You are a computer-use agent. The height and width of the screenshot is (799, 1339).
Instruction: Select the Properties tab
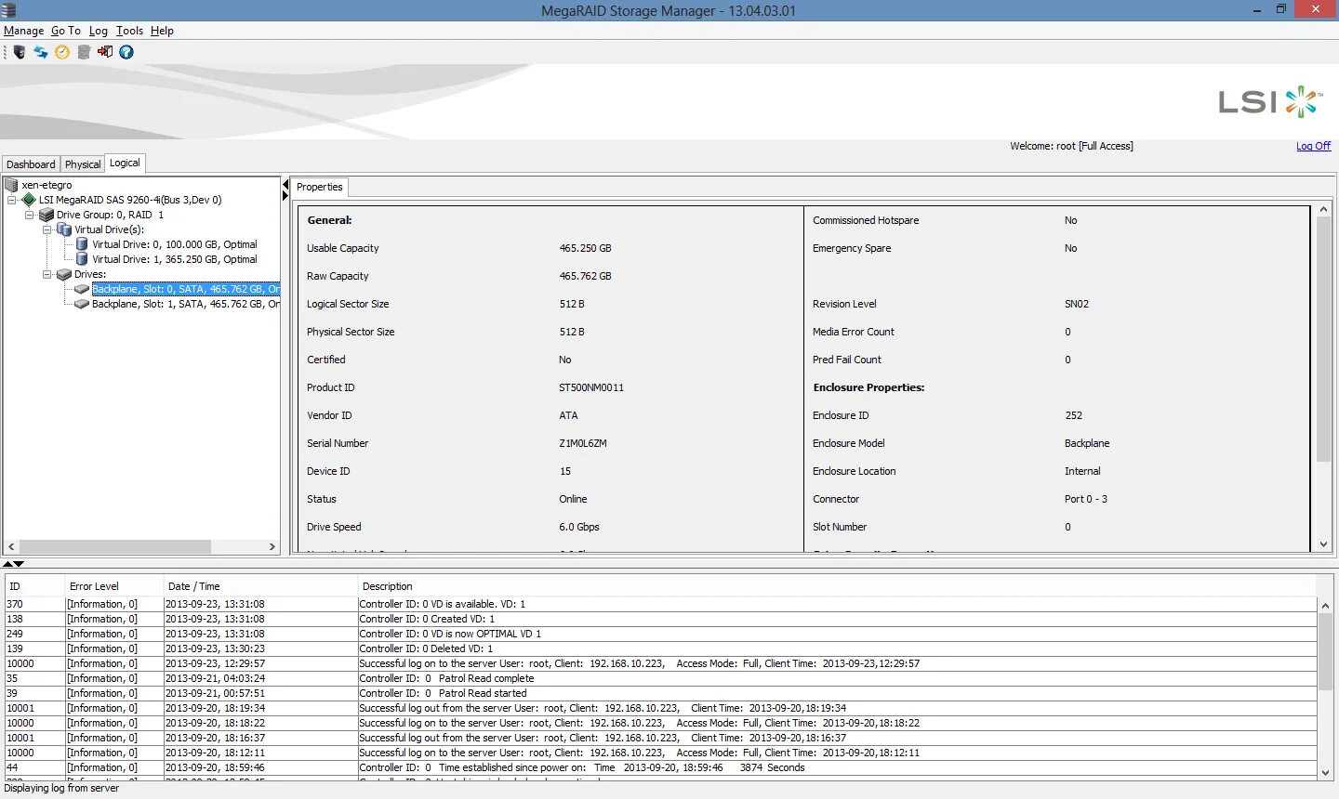click(319, 187)
